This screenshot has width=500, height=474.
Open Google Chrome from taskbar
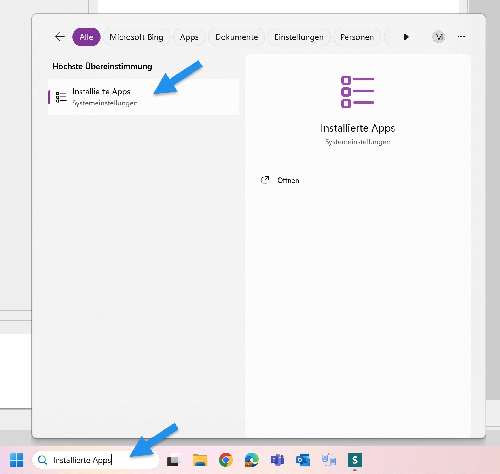[226, 460]
